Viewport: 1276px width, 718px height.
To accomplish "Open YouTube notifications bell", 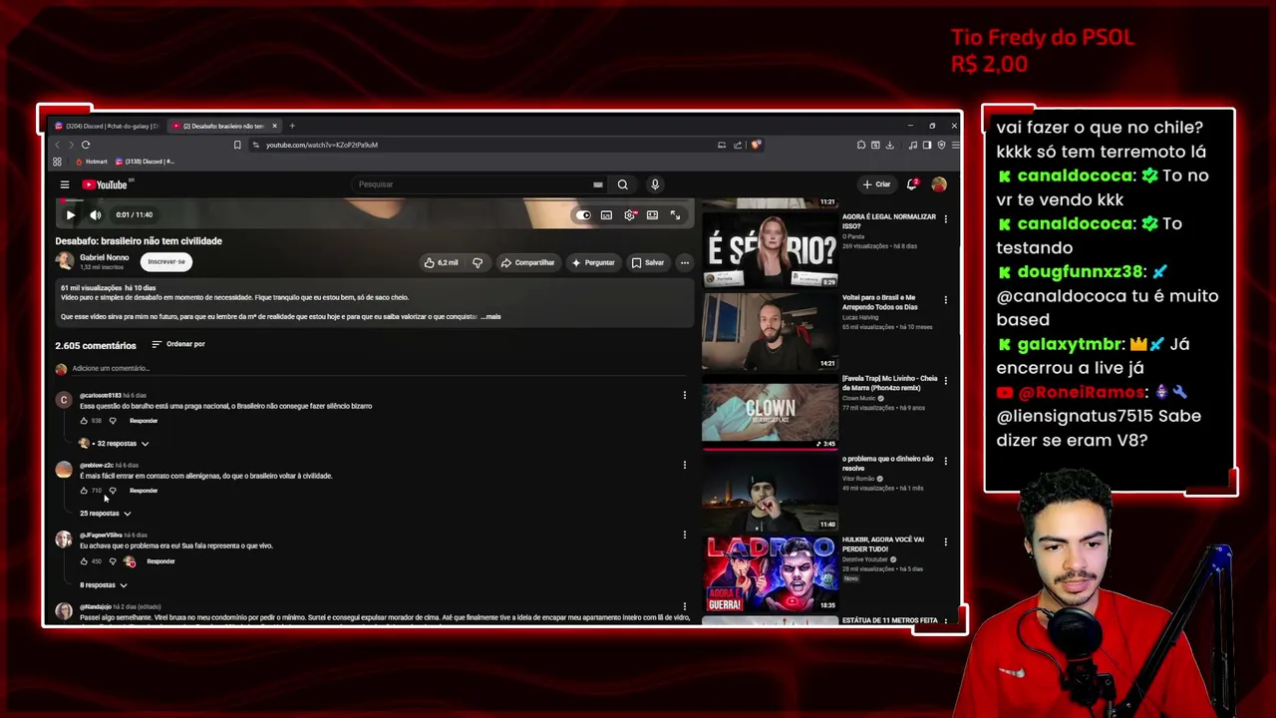I will pos(912,184).
